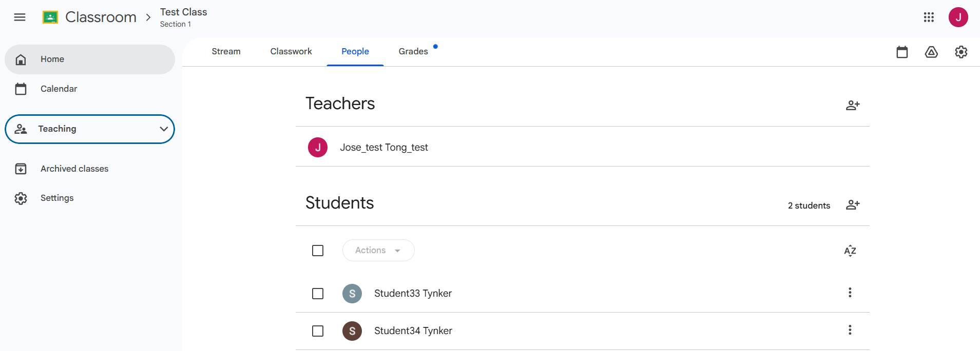This screenshot has height=351, width=980.
Task: Open the Actions dropdown
Action: (x=378, y=251)
